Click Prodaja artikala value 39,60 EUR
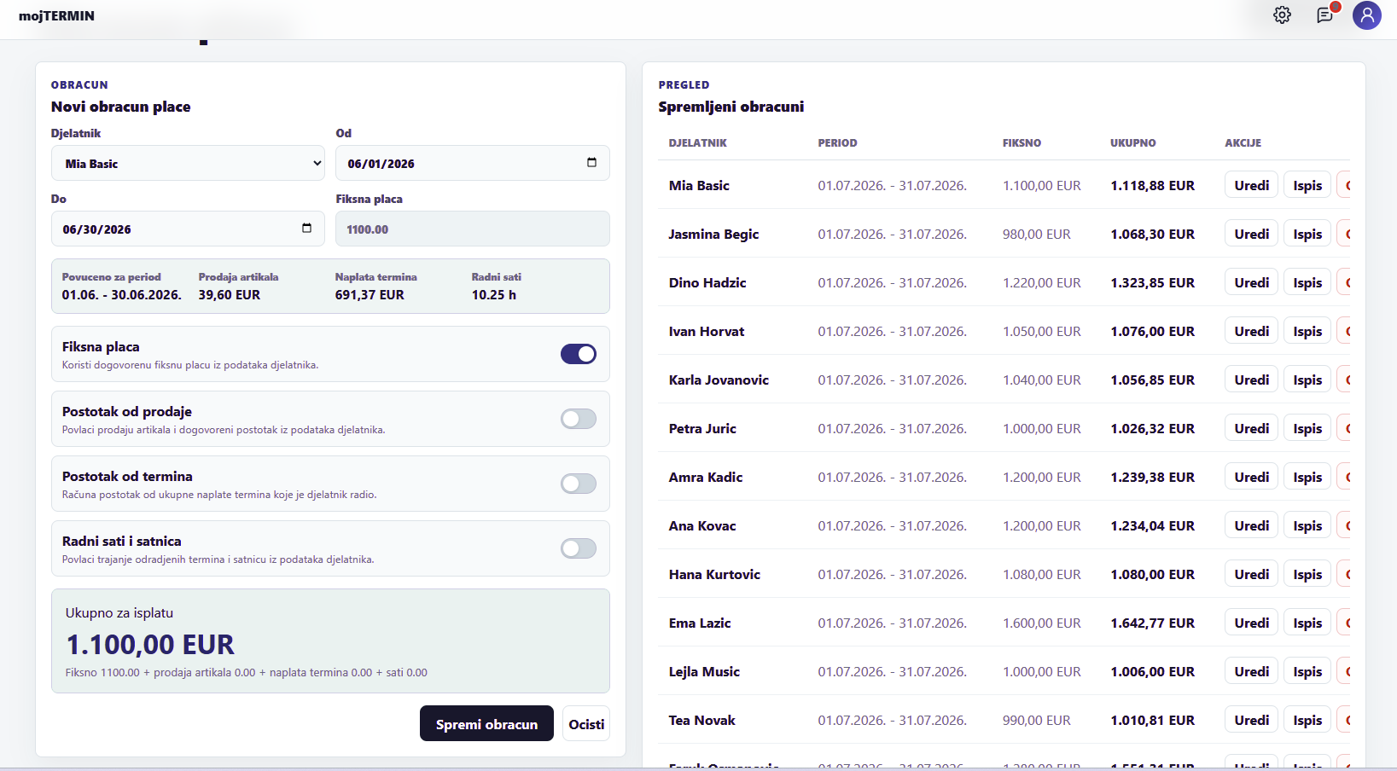Image resolution: width=1397 pixels, height=771 pixels. pyautogui.click(x=229, y=294)
